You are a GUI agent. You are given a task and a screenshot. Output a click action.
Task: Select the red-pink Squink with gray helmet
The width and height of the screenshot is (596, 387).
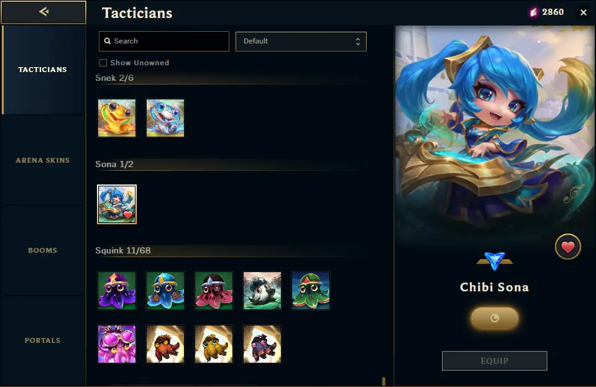click(214, 291)
